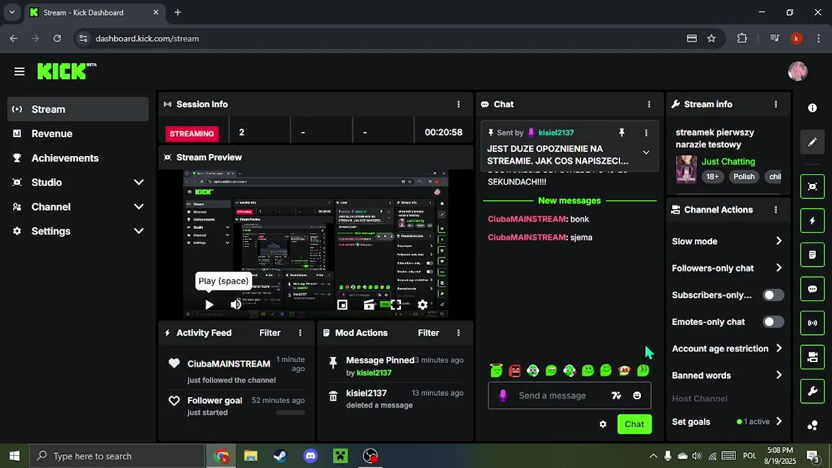
Task: Click the Activity Feed Filter button
Action: click(x=270, y=333)
